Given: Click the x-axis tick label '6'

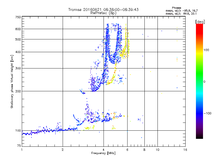Looking at the screenshot, I should coord(127,150).
